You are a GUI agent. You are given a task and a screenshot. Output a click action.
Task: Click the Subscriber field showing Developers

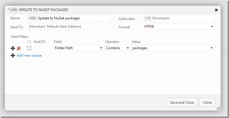179,18
